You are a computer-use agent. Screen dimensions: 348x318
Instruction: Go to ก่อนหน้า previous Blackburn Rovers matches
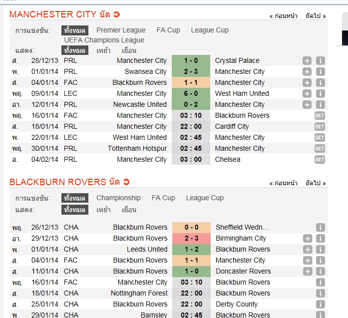click(284, 183)
